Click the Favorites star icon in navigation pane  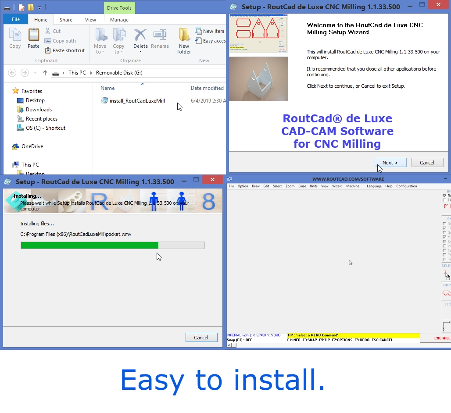[x=15, y=91]
